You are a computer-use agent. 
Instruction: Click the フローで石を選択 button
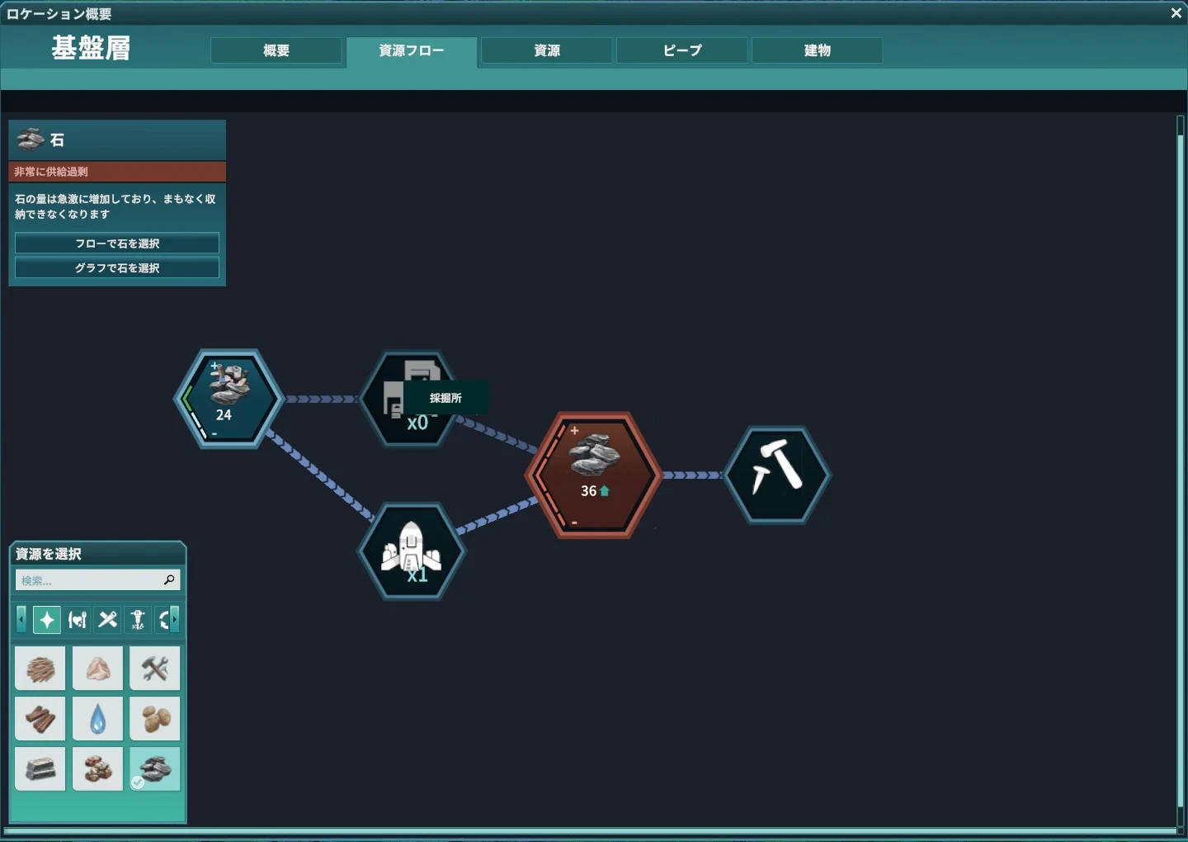tap(117, 244)
